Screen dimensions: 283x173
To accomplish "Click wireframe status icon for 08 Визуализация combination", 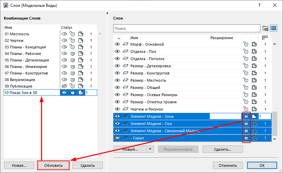I will [x=81, y=80].
